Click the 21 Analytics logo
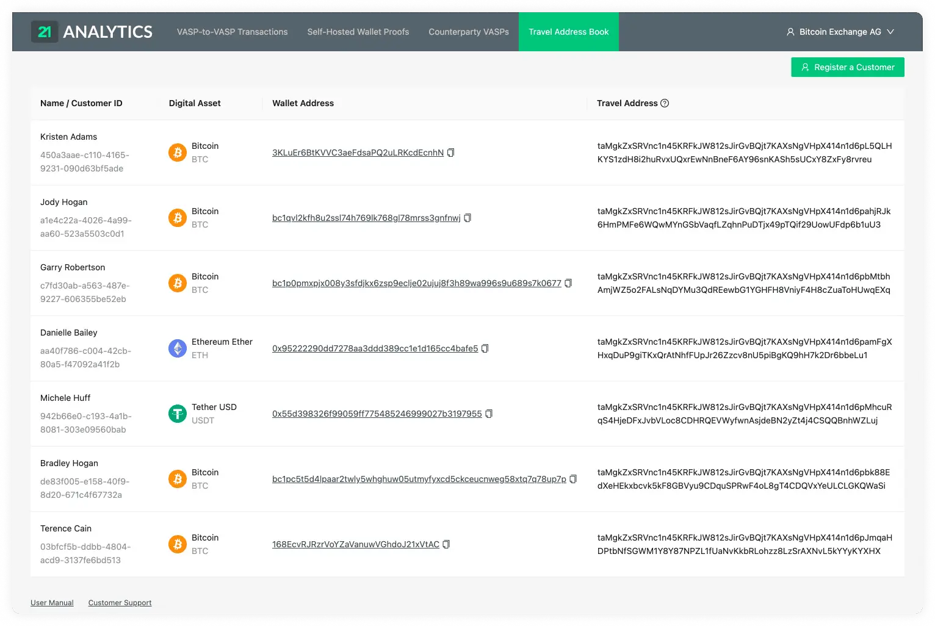The height and width of the screenshot is (626, 935). [x=92, y=31]
